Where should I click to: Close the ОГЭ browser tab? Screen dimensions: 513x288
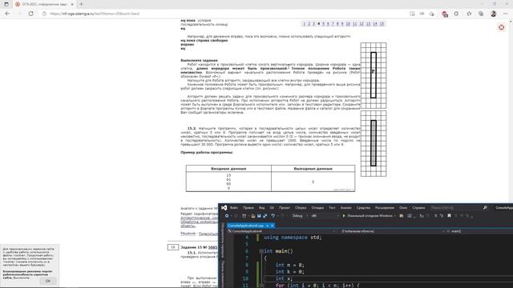pyautogui.click(x=72, y=4)
